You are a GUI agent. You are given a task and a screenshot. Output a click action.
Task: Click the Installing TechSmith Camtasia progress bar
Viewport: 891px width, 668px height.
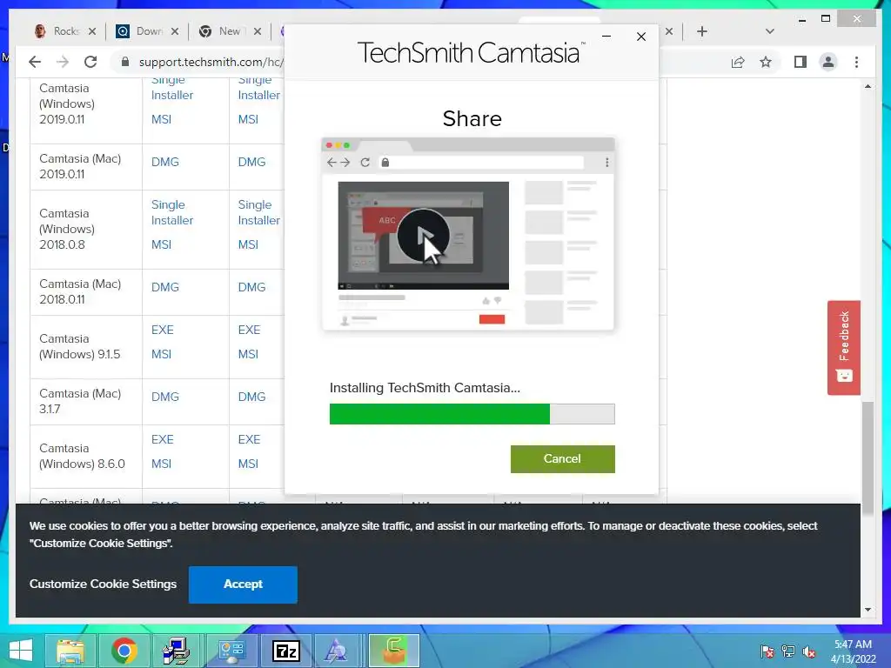pos(472,414)
